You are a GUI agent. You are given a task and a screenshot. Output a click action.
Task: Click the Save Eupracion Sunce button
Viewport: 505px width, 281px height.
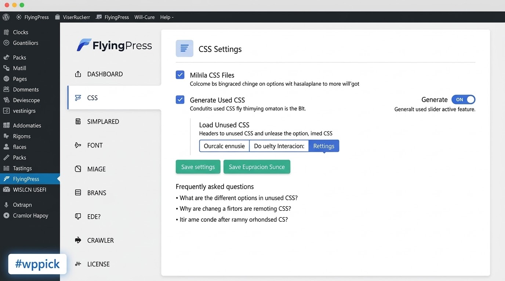click(x=257, y=167)
